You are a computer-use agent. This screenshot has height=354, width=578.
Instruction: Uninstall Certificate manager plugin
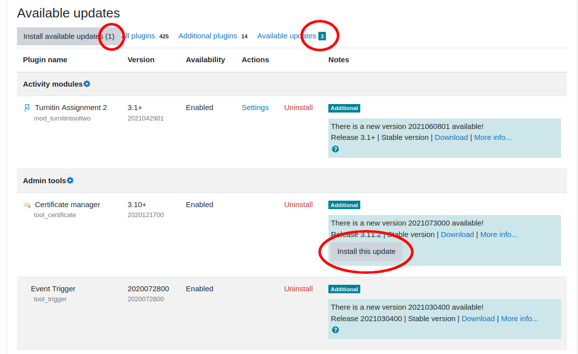[298, 205]
